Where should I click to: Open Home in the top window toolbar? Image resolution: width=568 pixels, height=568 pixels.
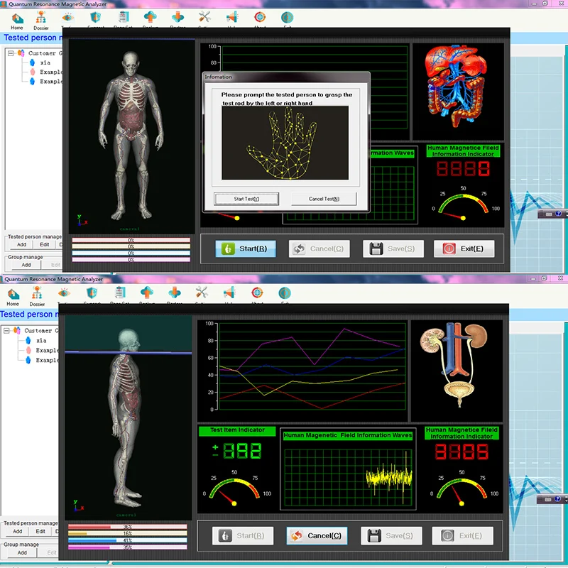(x=17, y=21)
